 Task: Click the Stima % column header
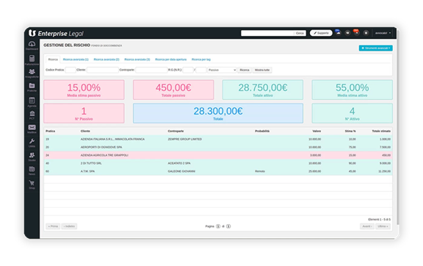(x=350, y=131)
